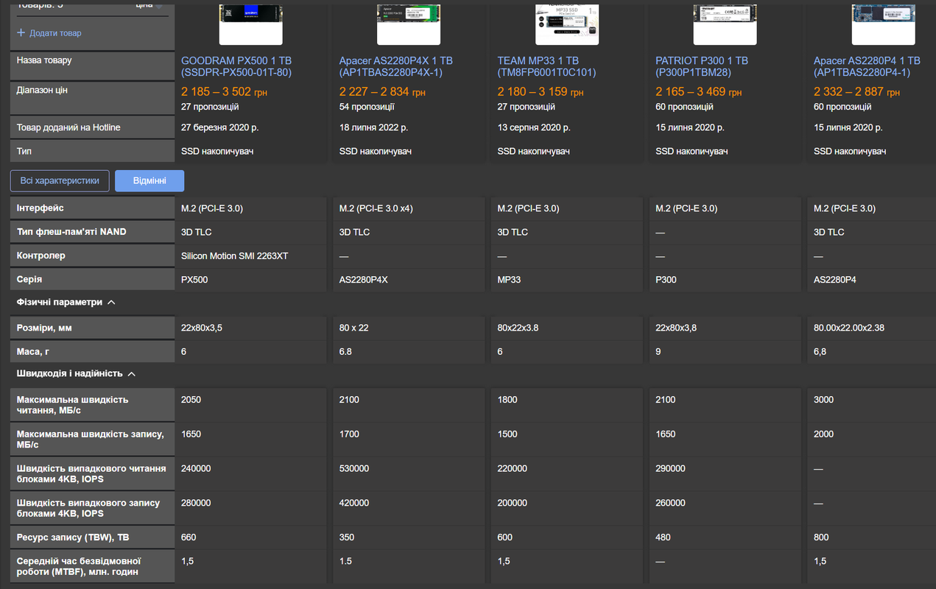Click the Ресурс запису (TBW), ТВ label

point(72,537)
